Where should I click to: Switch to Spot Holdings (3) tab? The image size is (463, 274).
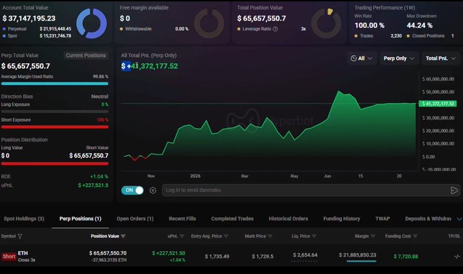pyautogui.click(x=24, y=218)
